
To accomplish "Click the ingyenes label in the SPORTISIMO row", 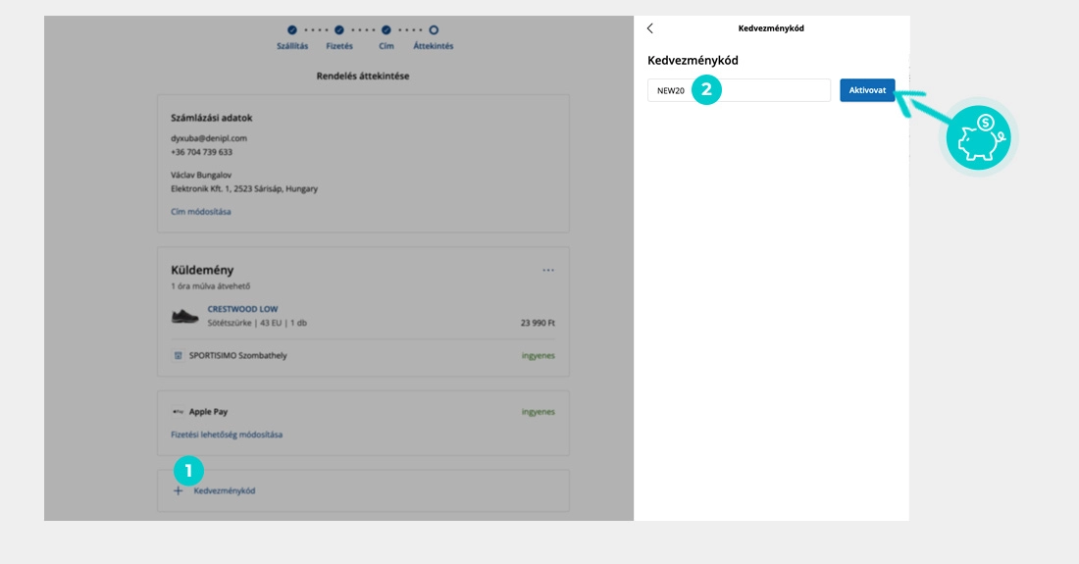I will coord(539,356).
